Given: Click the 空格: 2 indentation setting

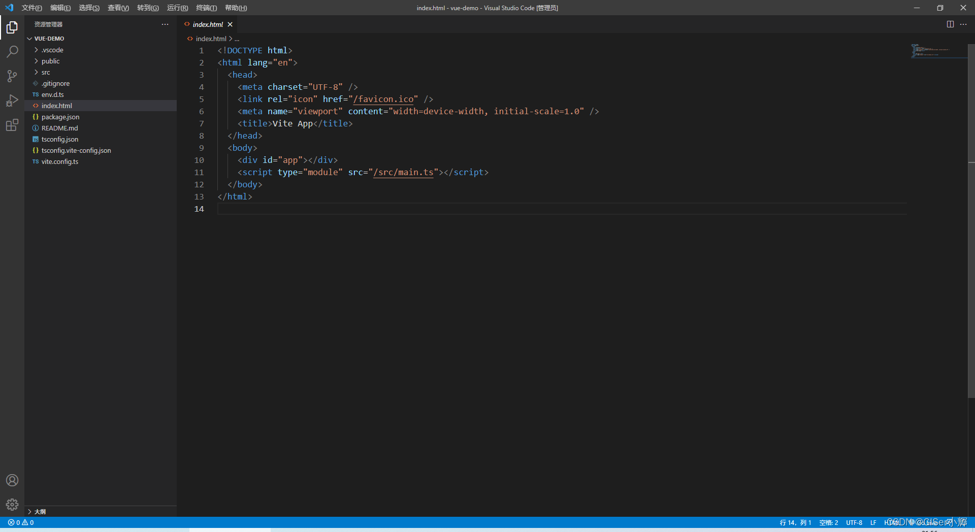Looking at the screenshot, I should [829, 522].
